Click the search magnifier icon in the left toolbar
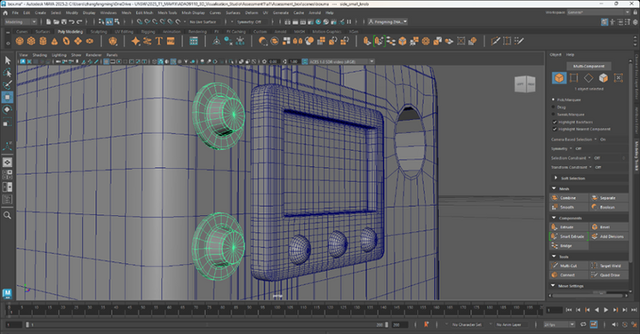 point(7,215)
